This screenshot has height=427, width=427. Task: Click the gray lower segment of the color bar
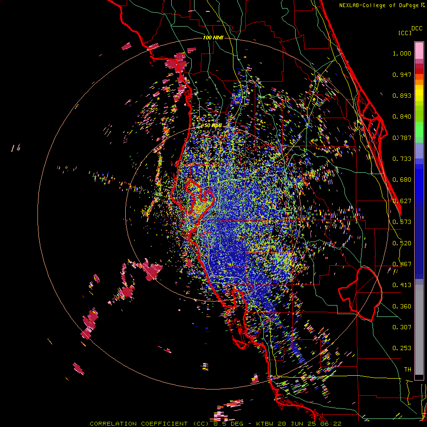coord(419,330)
